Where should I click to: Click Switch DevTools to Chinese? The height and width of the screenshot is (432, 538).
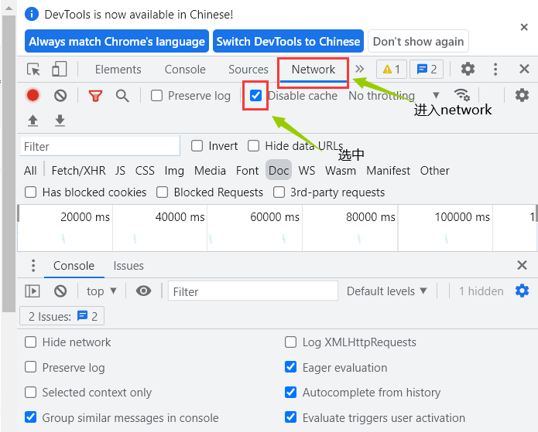[x=288, y=41]
